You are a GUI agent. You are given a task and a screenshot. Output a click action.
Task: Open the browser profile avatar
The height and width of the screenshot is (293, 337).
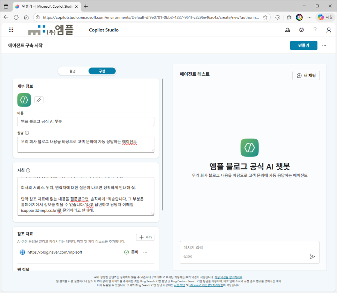[299, 17]
